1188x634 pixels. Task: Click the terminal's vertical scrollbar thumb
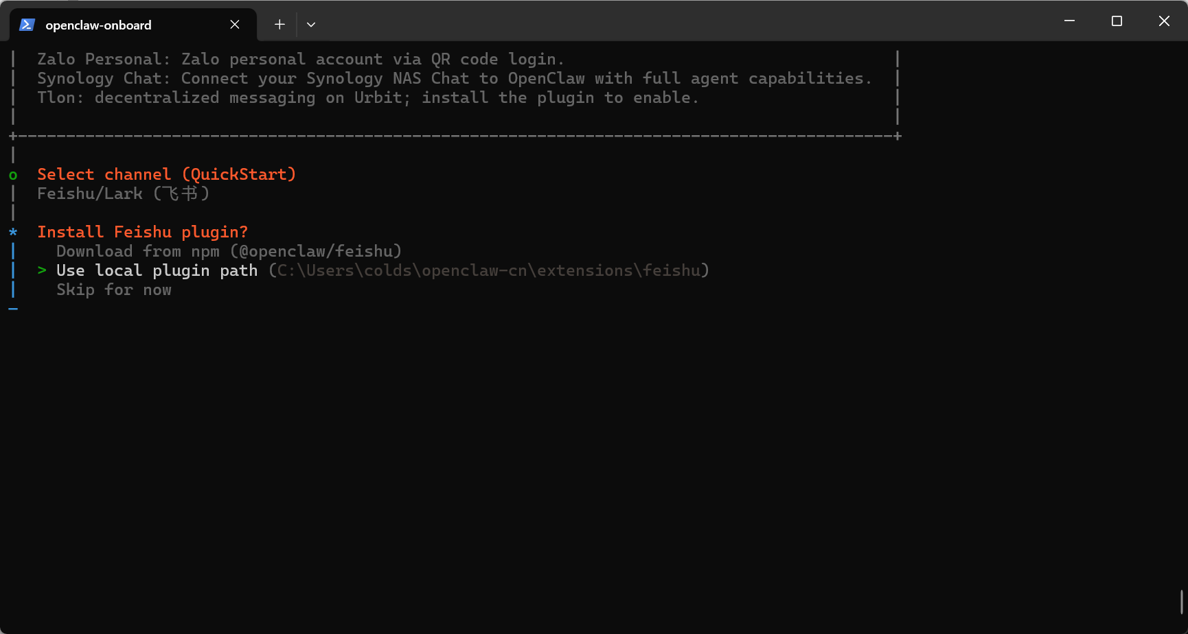(x=1181, y=602)
